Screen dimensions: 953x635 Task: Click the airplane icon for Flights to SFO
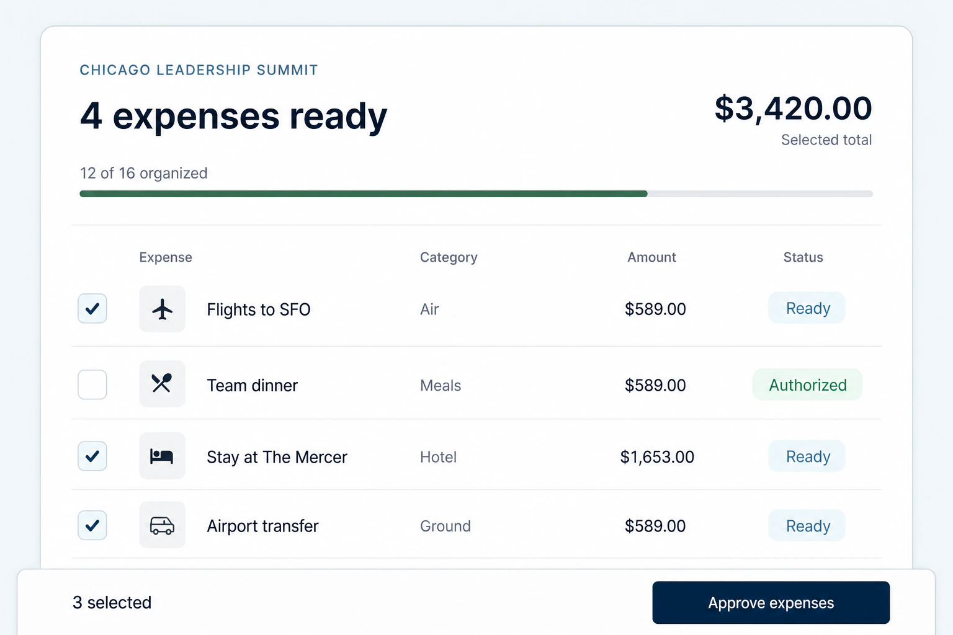pos(162,309)
